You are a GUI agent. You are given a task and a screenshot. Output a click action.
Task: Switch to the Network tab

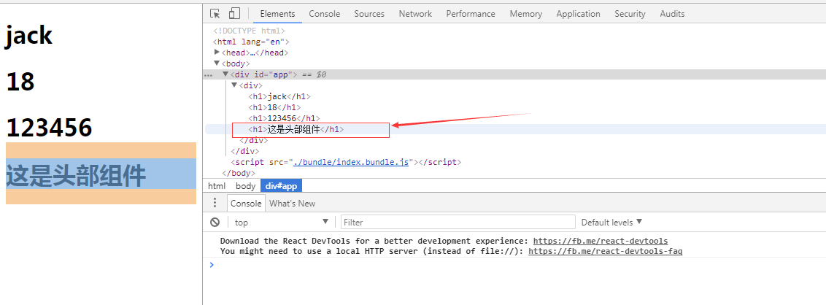click(415, 14)
